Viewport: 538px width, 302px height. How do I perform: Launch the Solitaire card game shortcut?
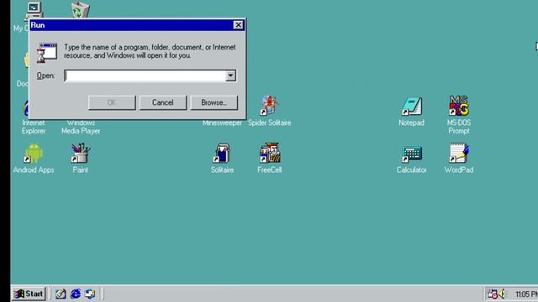point(222,154)
